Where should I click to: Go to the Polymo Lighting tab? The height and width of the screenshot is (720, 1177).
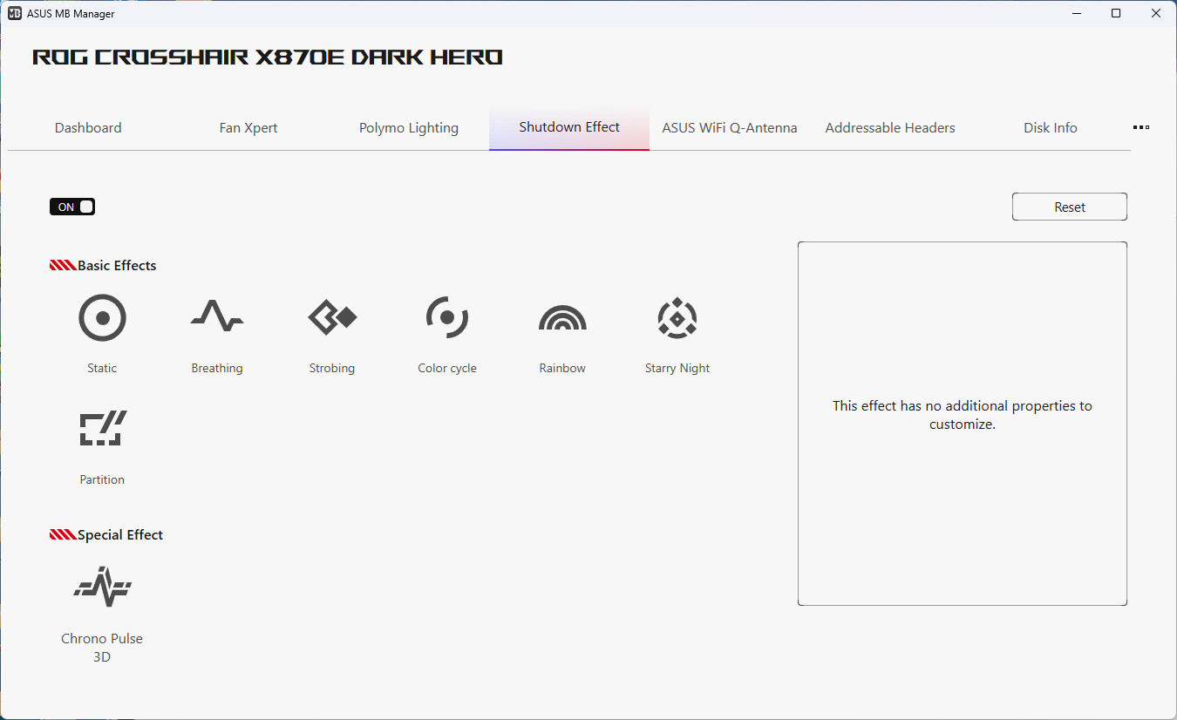[409, 128]
